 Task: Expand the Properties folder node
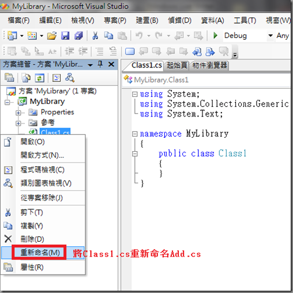point(18,112)
